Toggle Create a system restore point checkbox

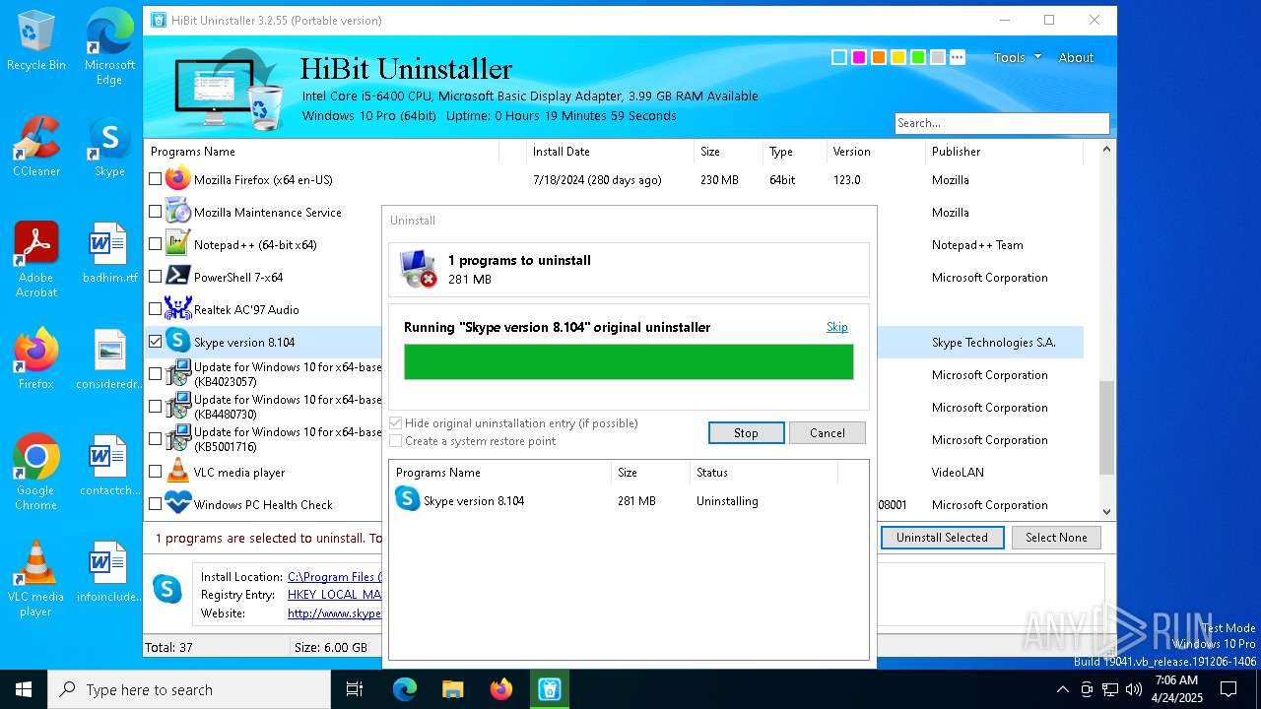[396, 441]
